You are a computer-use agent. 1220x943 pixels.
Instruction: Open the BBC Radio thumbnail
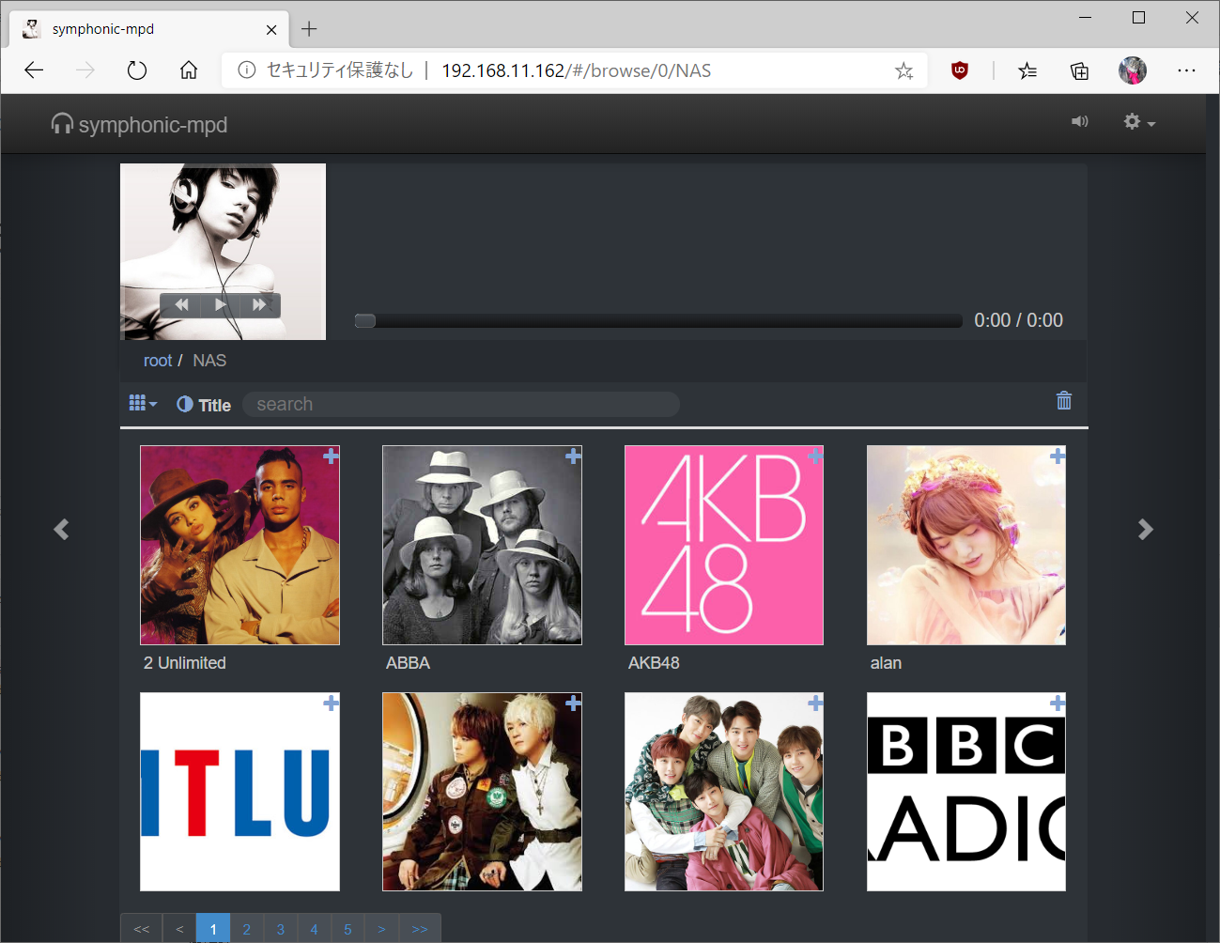click(x=966, y=792)
